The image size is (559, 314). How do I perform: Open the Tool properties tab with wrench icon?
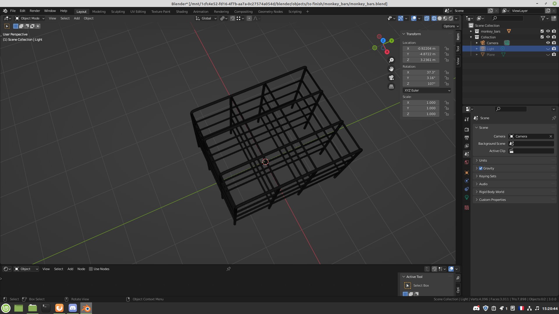coord(467,119)
